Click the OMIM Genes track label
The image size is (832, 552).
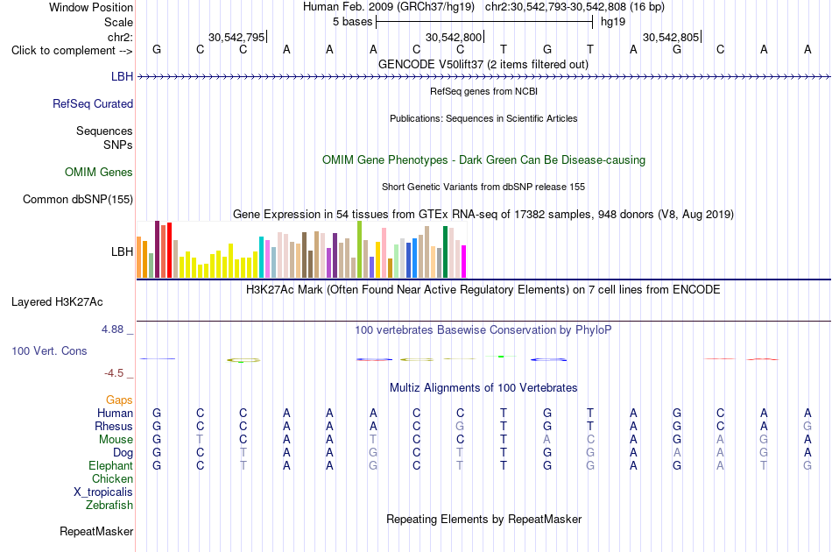click(x=99, y=172)
